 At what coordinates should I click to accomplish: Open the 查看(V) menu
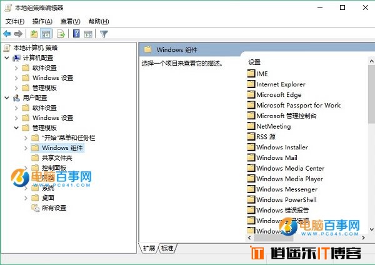tap(70, 21)
